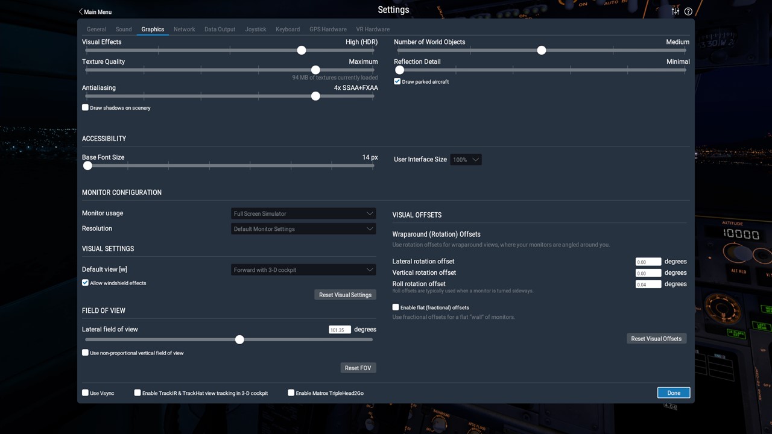
Task: Enable flat (fractional) offsets checkbox
Action: pos(396,307)
